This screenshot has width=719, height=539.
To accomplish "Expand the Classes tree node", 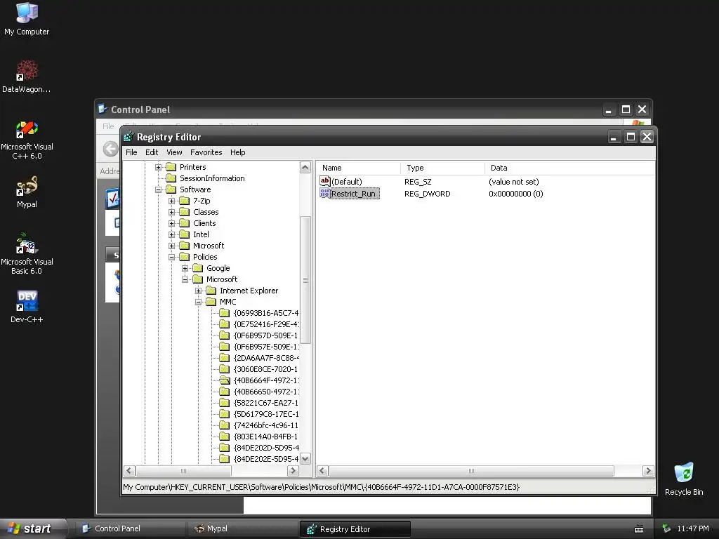I will [x=171, y=212].
